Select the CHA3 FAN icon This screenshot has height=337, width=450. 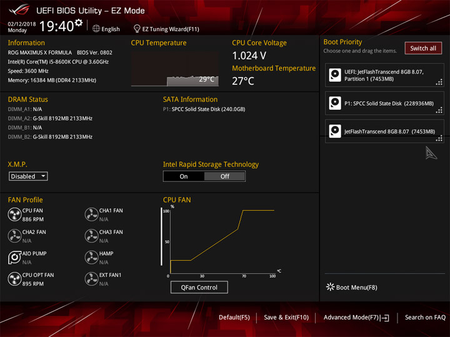[91, 236]
